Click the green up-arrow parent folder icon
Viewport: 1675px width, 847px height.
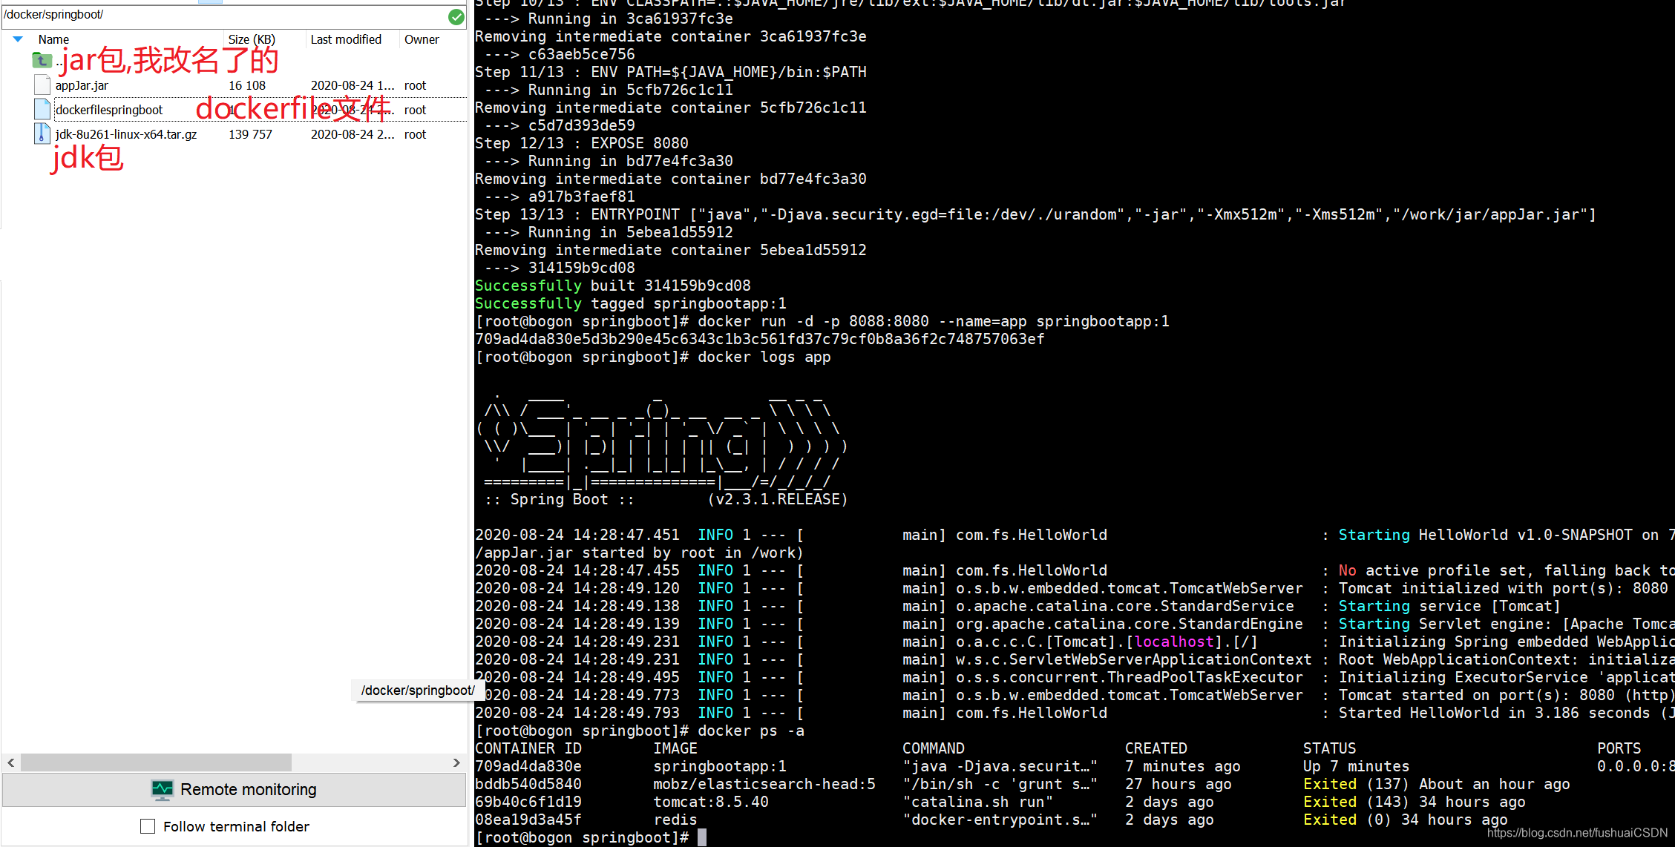click(42, 60)
